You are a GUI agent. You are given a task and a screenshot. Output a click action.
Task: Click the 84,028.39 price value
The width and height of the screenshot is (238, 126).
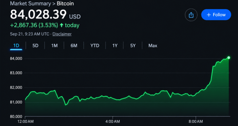(38, 14)
